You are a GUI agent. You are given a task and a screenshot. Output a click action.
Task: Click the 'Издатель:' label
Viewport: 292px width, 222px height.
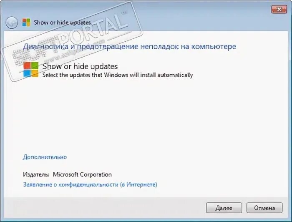pyautogui.click(x=36, y=174)
